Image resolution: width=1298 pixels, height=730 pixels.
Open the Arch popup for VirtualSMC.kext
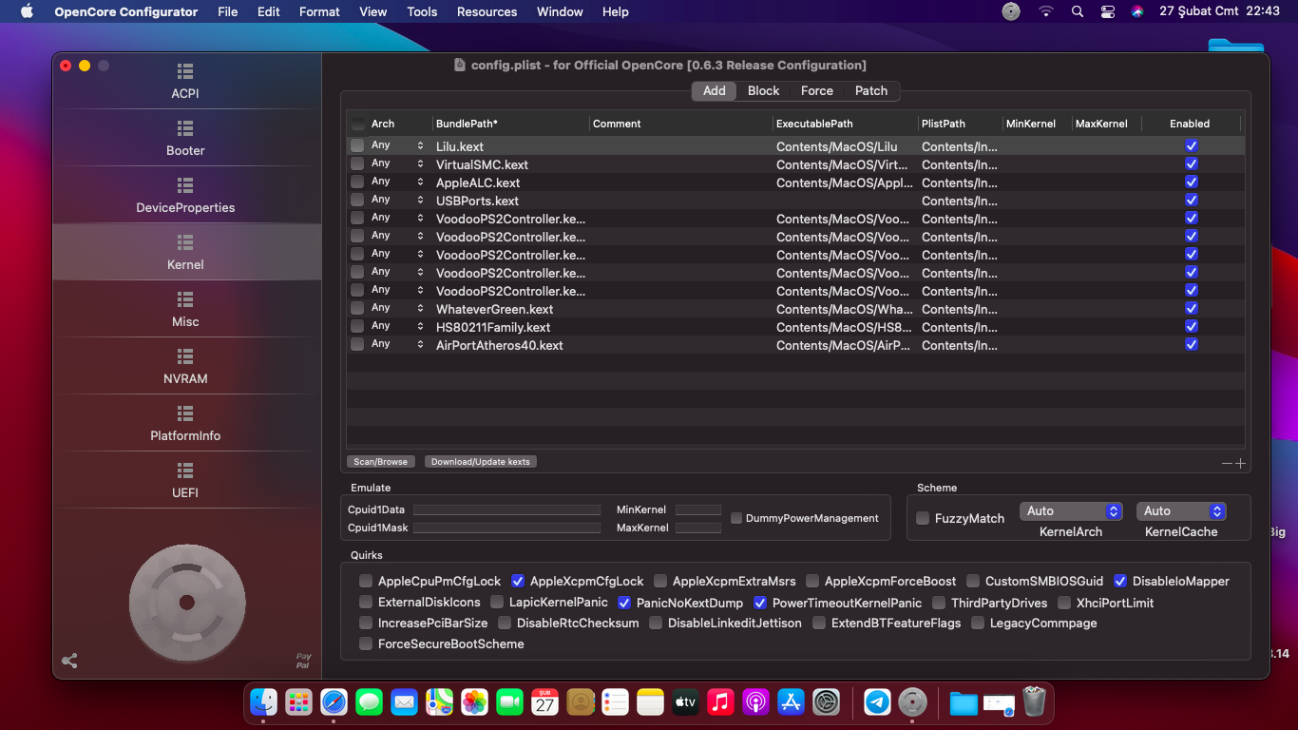pyautogui.click(x=398, y=163)
